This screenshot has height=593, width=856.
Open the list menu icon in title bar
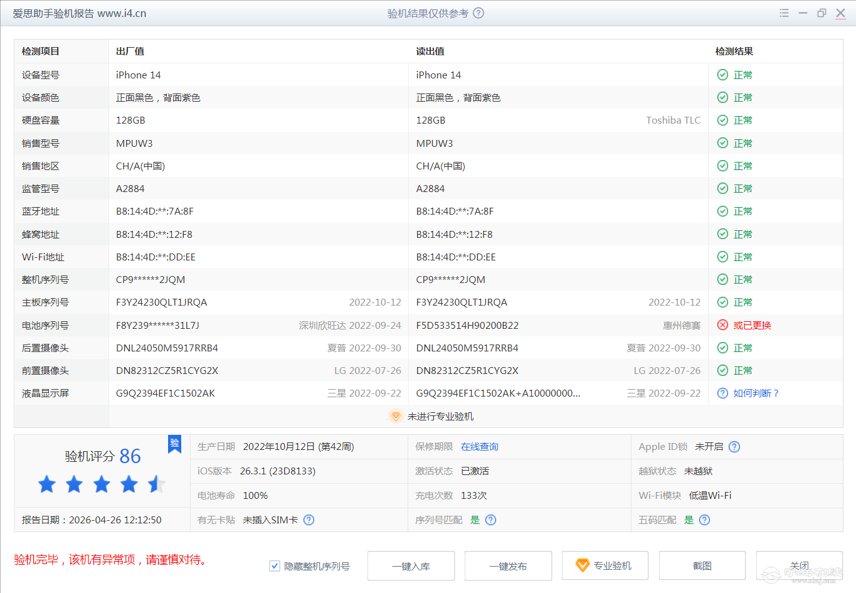784,13
